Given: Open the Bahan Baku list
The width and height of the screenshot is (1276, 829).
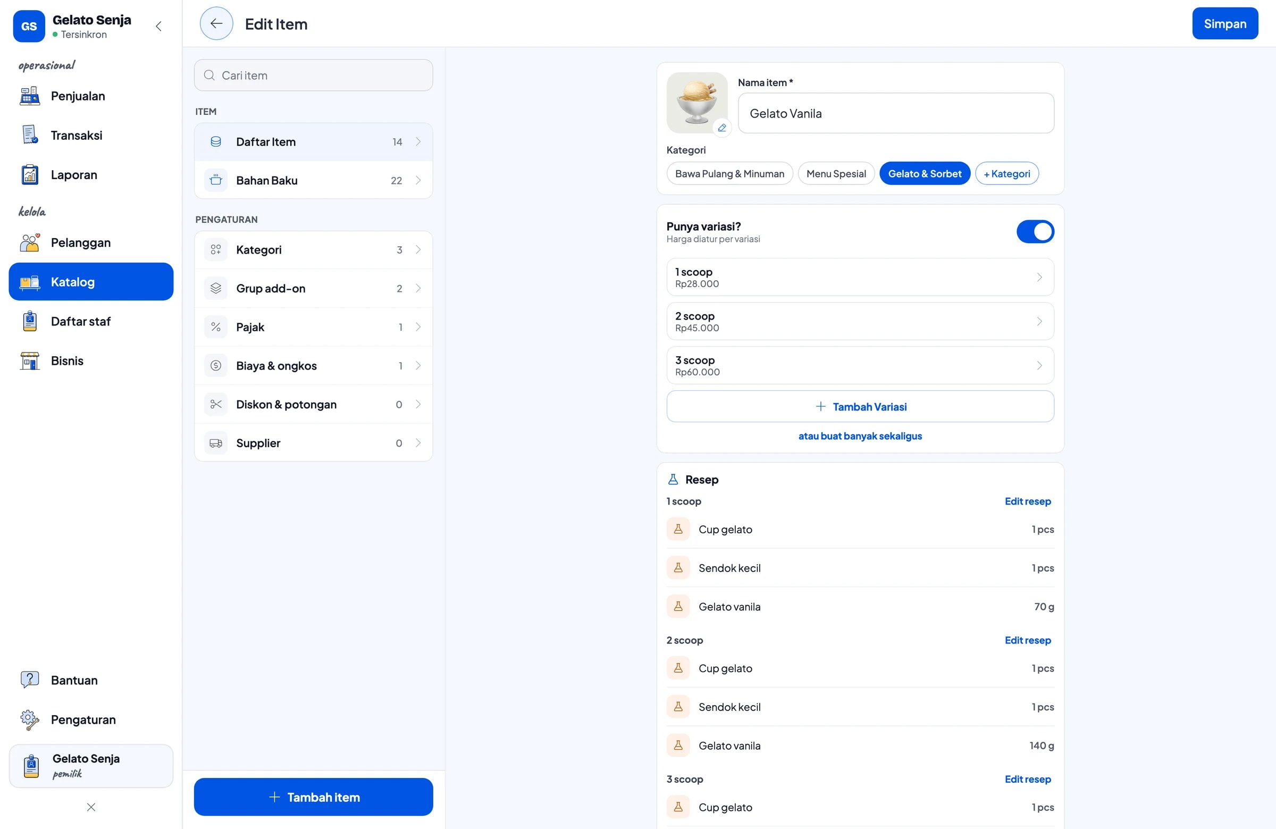Looking at the screenshot, I should (313, 180).
